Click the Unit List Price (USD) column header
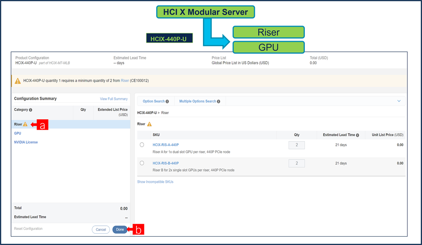Viewport: 422px width, 245px height. [x=388, y=135]
